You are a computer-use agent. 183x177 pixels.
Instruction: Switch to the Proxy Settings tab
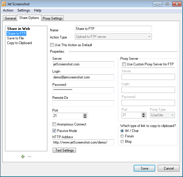click(53, 18)
